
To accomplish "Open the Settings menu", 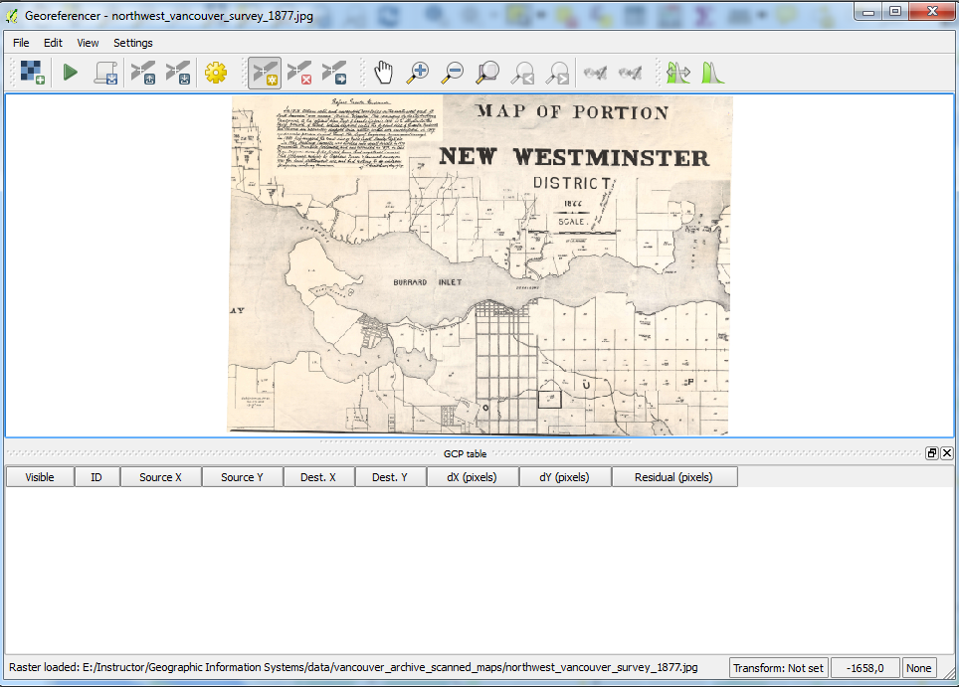I will tap(132, 43).
